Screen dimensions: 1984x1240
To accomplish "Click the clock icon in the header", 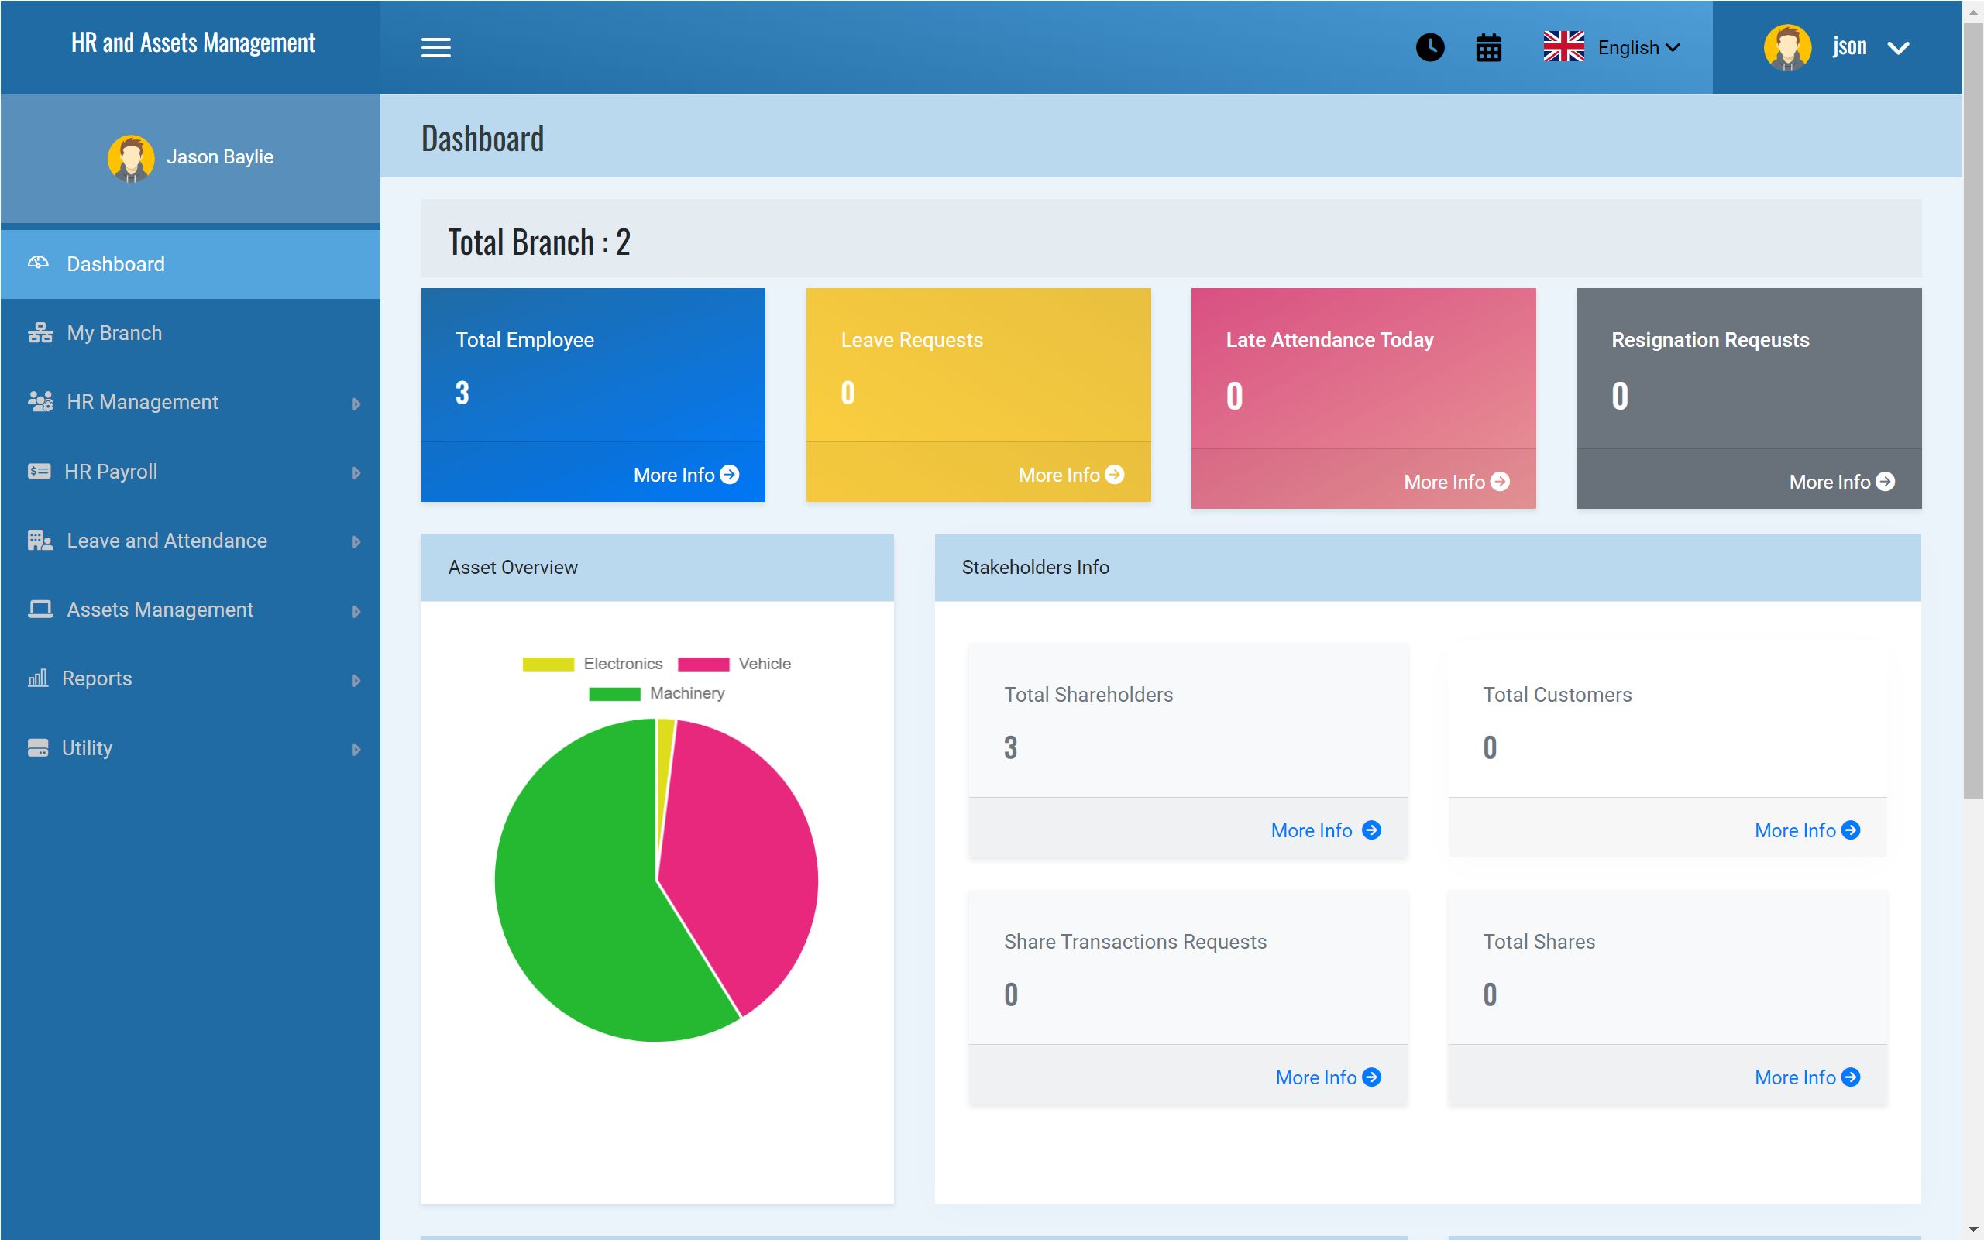I will [x=1429, y=47].
